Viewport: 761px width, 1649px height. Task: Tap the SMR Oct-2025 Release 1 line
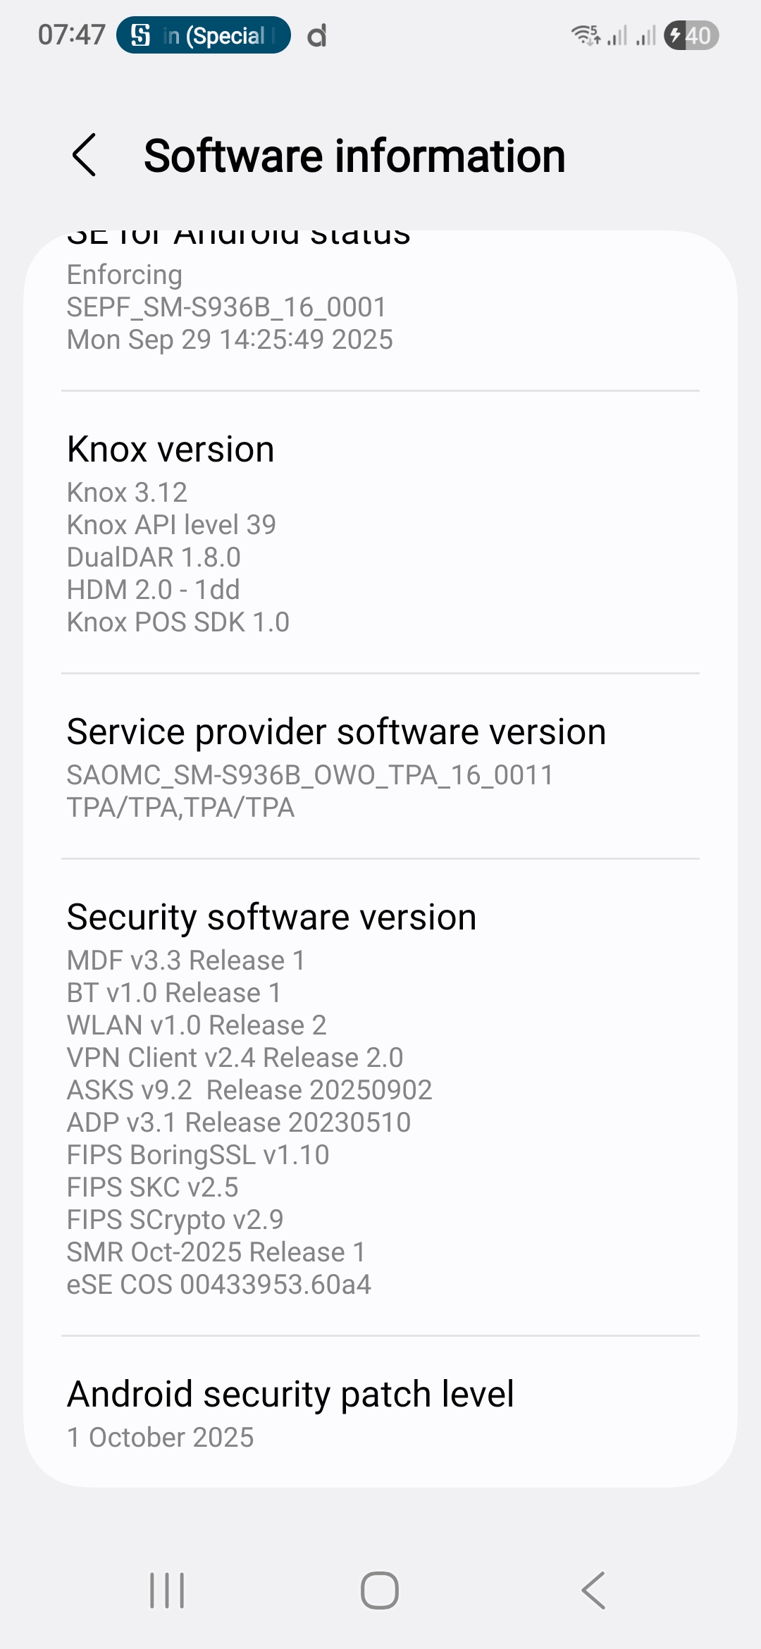[216, 1252]
